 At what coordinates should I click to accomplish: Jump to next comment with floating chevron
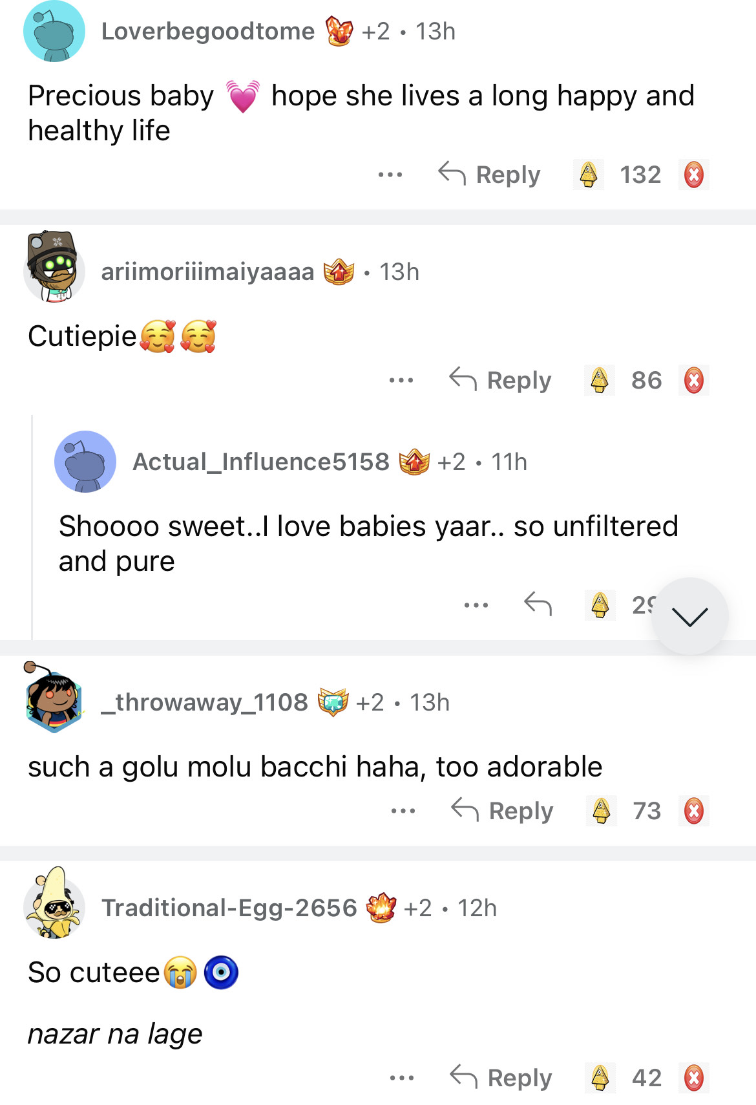(689, 616)
